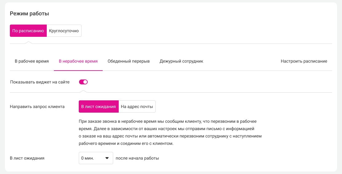Click the black caret arrow in minutes dropdown
Screen dimensions: 342x174
(x=107, y=158)
